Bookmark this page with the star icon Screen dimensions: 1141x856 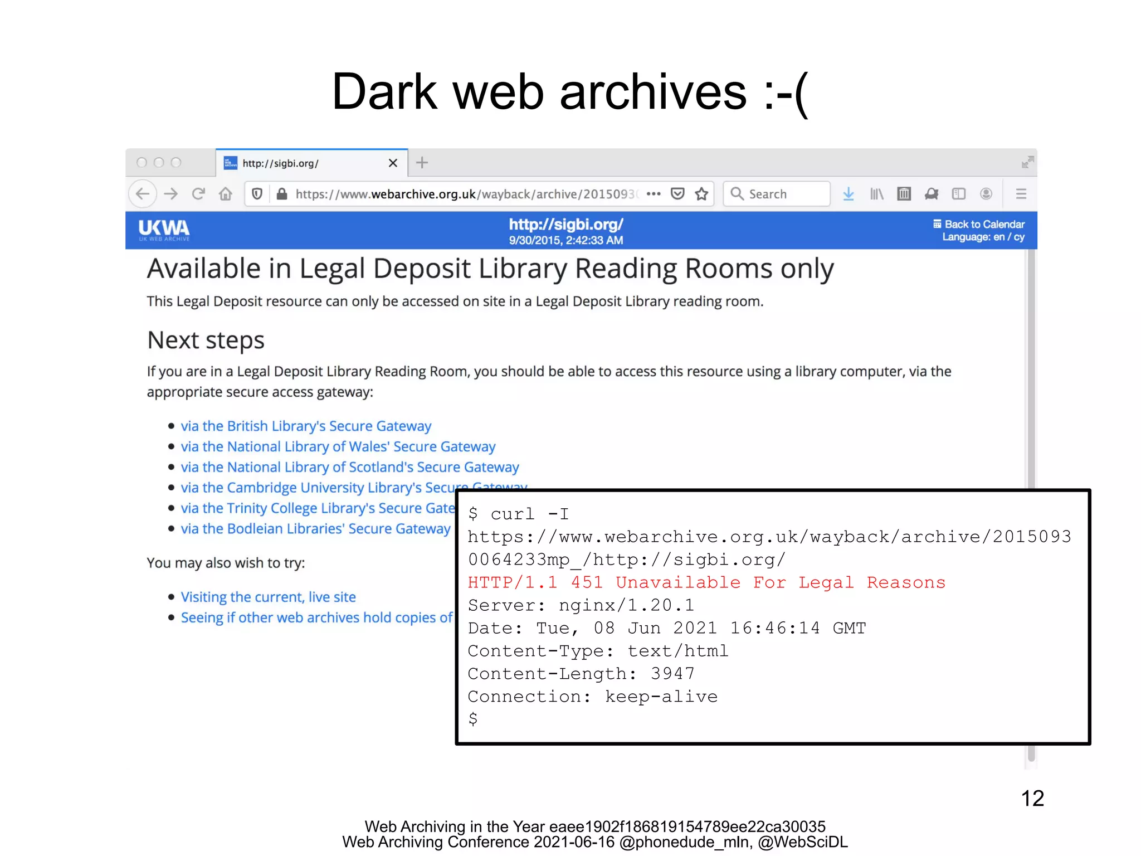[x=701, y=194]
